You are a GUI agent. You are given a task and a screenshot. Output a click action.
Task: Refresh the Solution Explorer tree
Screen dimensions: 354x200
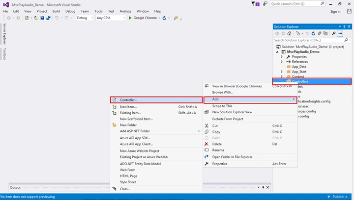(313, 33)
